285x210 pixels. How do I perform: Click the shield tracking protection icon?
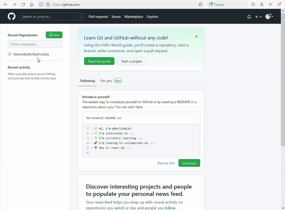(x=41, y=5)
